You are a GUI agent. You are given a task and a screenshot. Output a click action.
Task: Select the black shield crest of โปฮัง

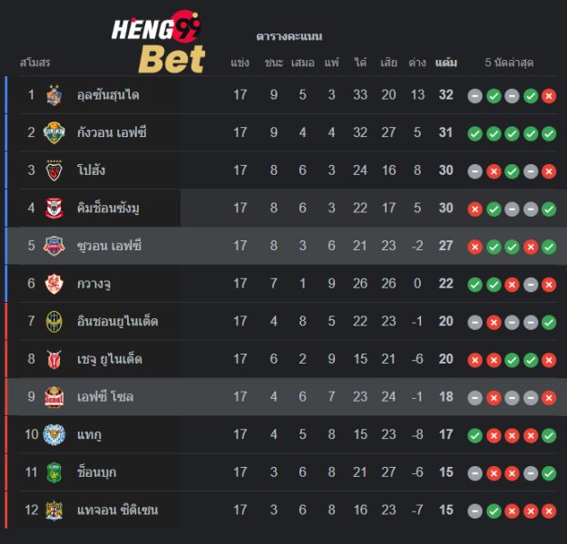54,170
